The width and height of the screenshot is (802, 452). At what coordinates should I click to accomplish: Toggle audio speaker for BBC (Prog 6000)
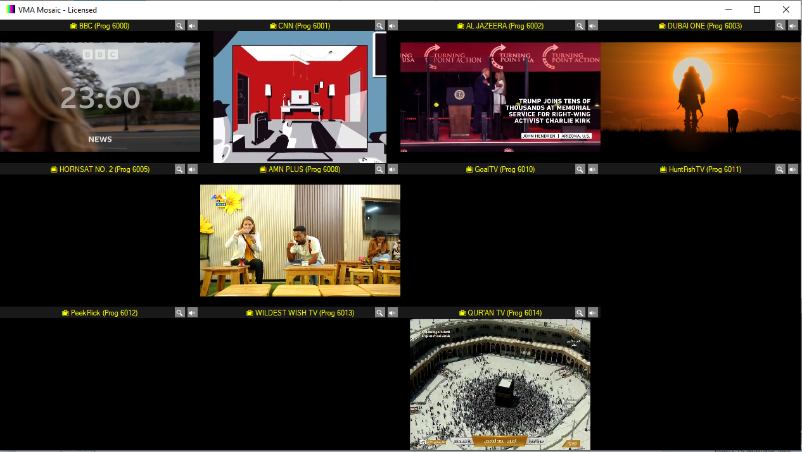point(193,26)
